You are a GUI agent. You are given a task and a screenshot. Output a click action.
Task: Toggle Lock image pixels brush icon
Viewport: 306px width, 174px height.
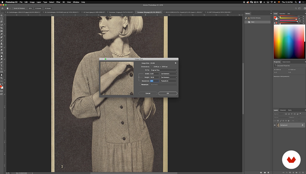281,121
